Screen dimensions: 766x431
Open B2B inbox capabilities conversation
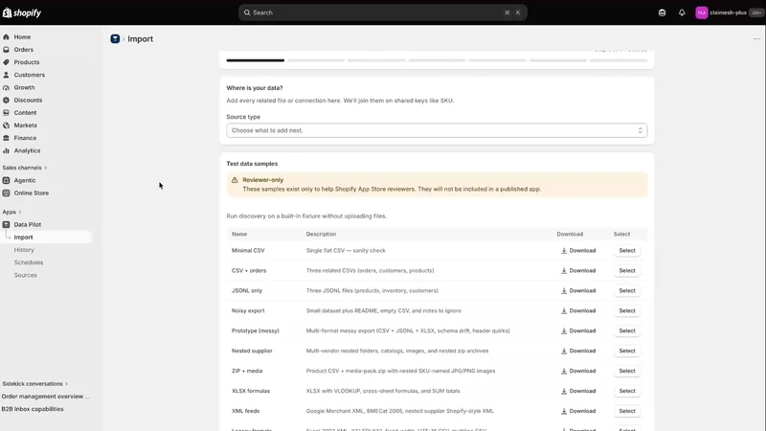pos(33,409)
